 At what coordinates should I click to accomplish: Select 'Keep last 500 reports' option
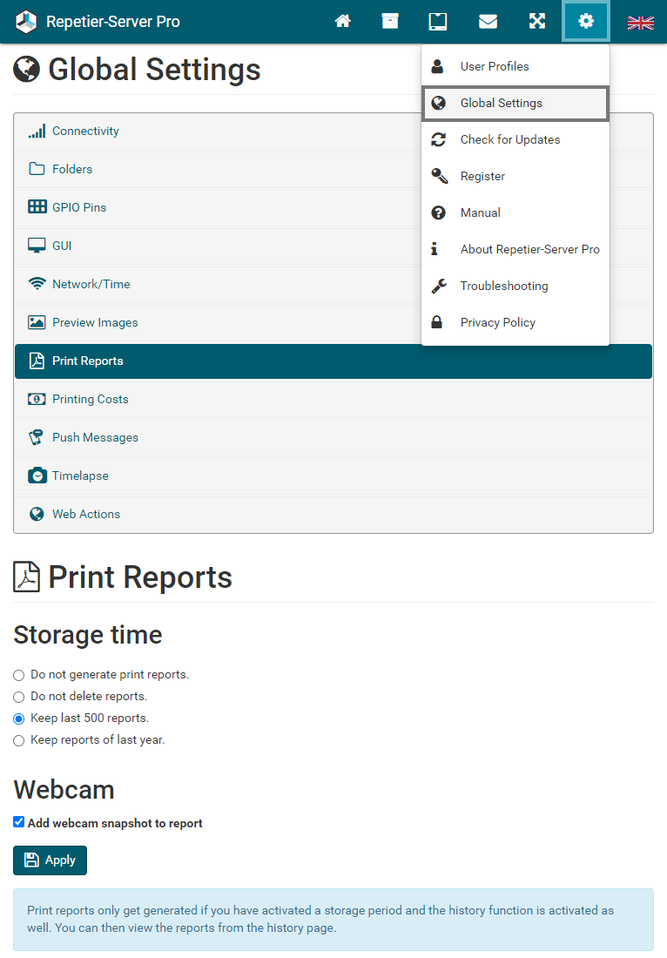click(x=19, y=719)
